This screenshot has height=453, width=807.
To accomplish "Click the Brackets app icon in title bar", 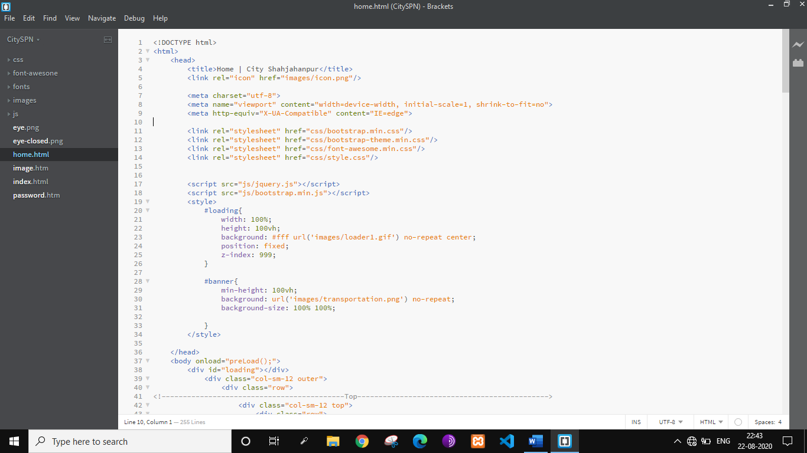I will click(6, 6).
